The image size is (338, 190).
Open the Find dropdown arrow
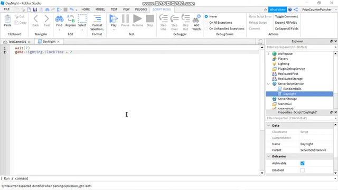(x=59, y=30)
